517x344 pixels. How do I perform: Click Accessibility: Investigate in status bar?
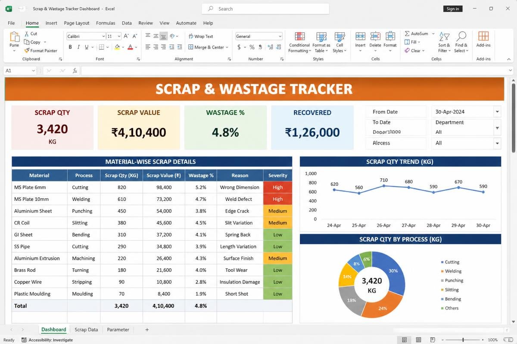[47, 340]
